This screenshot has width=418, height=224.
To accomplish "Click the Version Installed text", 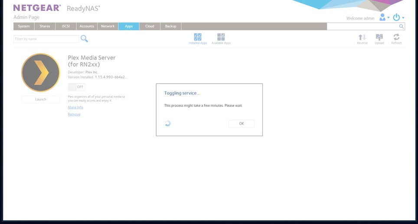I will click(98, 77).
